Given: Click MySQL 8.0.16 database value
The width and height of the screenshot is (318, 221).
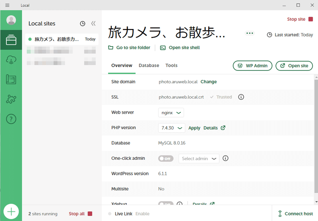Looking at the screenshot, I should click(x=172, y=143).
